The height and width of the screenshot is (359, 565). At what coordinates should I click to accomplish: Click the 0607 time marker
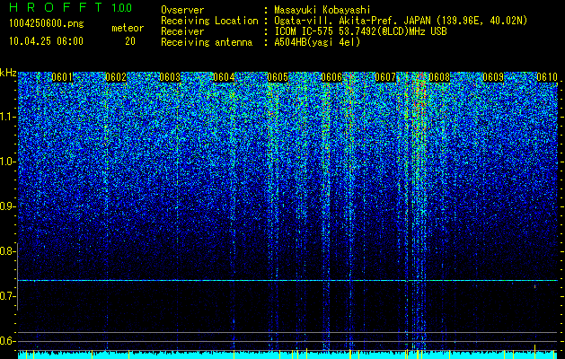click(x=385, y=77)
